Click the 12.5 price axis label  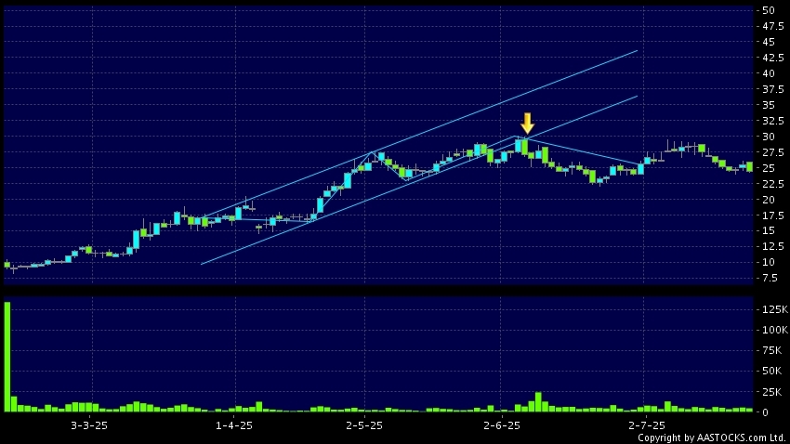(773, 247)
